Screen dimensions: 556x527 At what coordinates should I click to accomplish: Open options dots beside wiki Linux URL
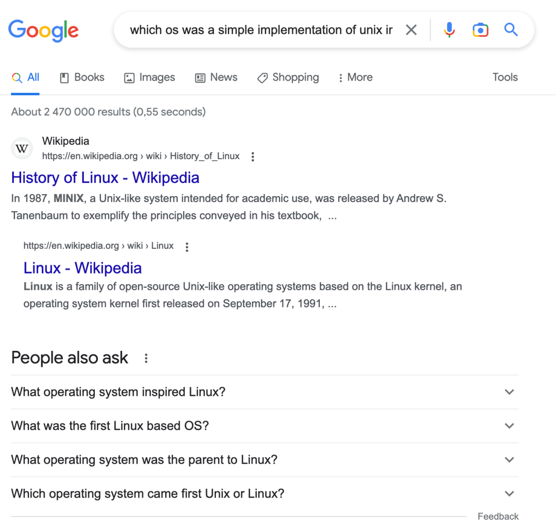[187, 247]
